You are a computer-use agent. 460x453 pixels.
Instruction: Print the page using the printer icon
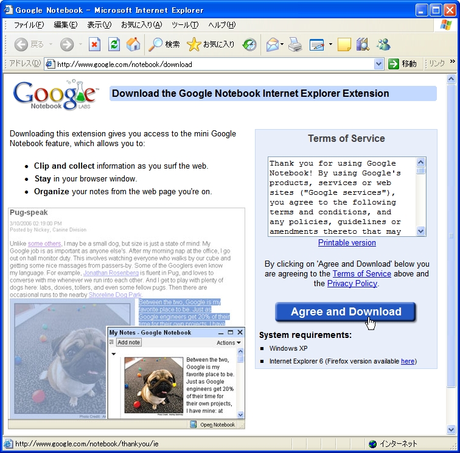tap(295, 44)
